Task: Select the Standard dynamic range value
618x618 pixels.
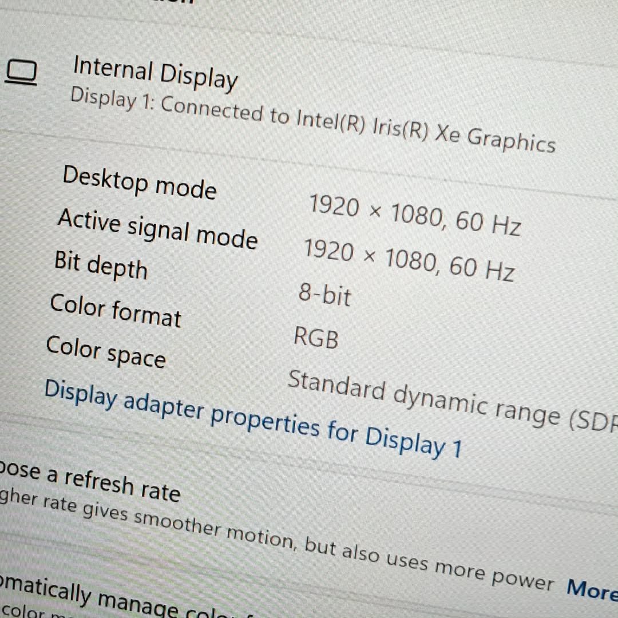Action: 452,401
